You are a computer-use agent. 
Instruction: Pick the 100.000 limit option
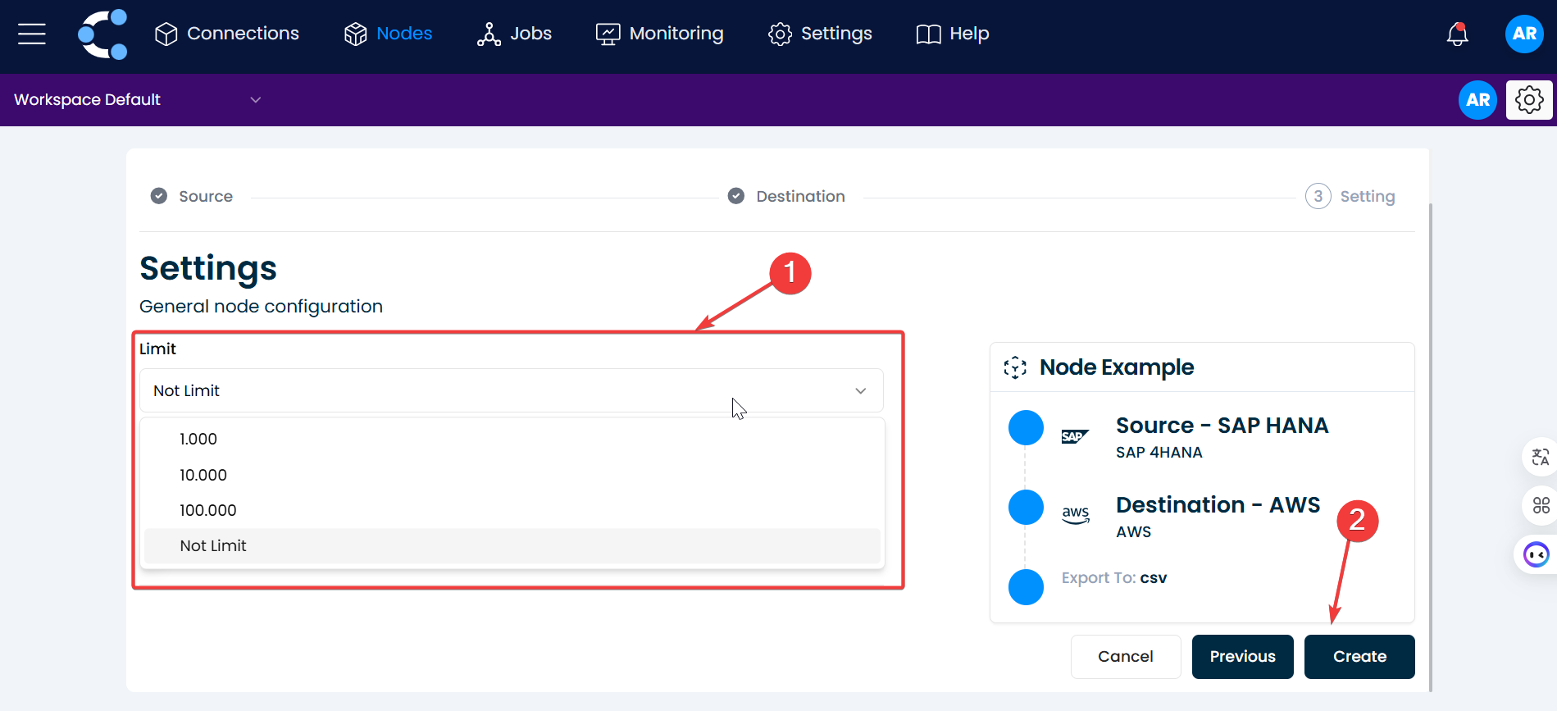[208, 511]
